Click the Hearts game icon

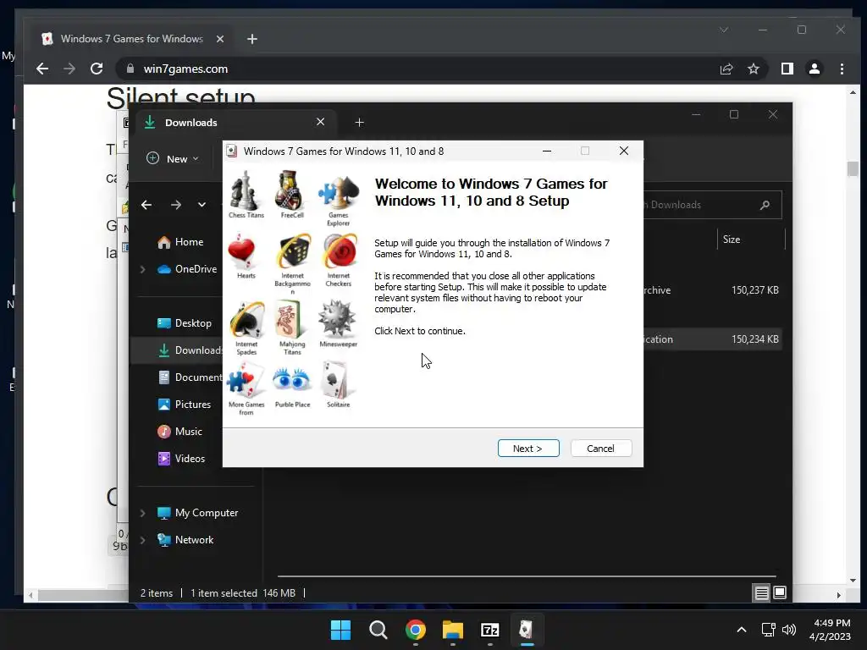(x=242, y=251)
